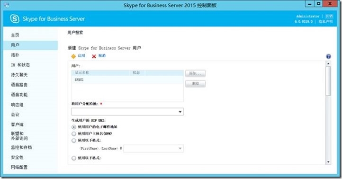
Task: Click 启用 to enable the user
Action: [81, 56]
